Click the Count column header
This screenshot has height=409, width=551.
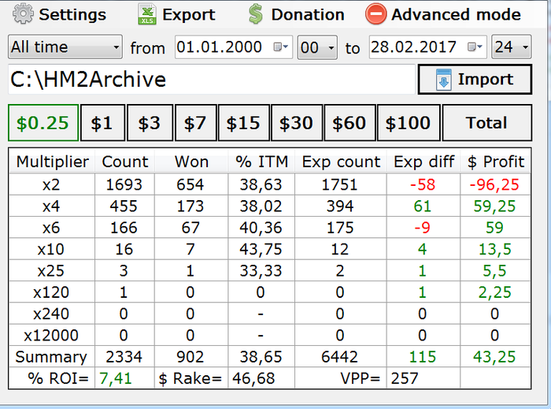click(124, 162)
